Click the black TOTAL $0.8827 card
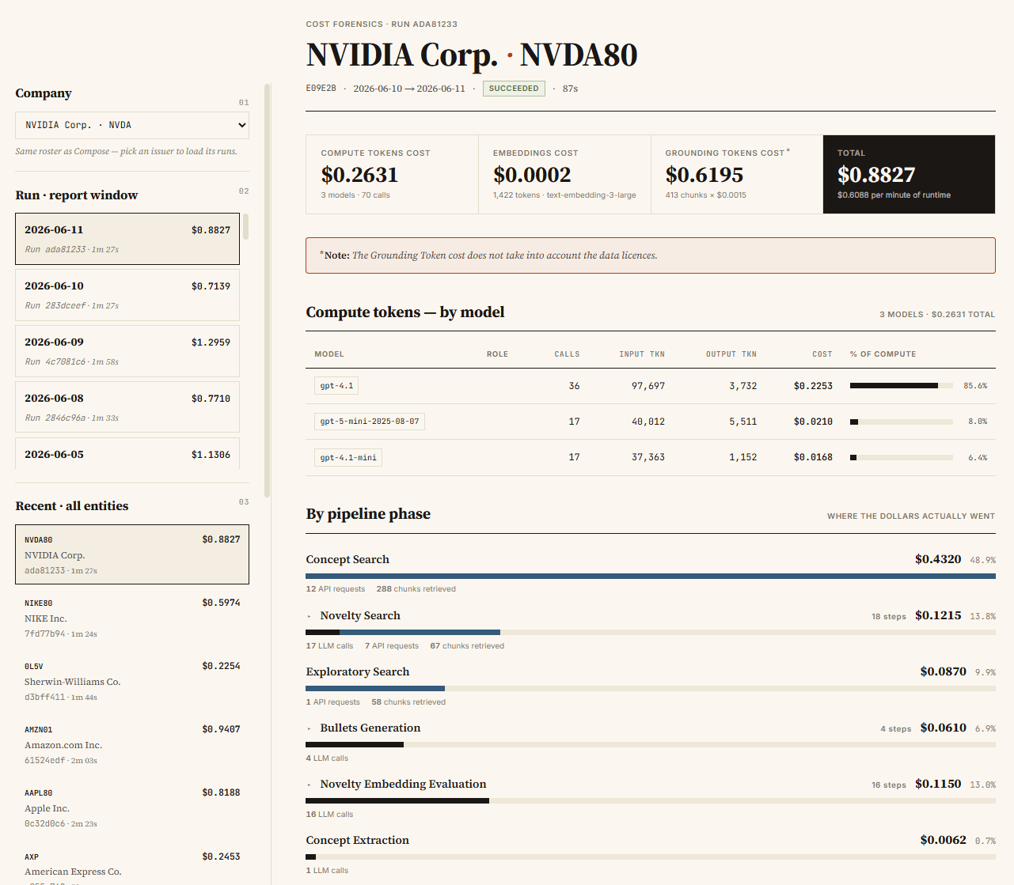 pyautogui.click(x=910, y=175)
